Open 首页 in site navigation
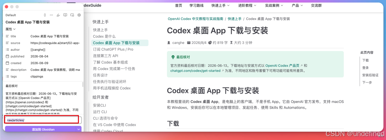The height and width of the screenshot is (140, 386). pyautogui.click(x=178, y=5)
